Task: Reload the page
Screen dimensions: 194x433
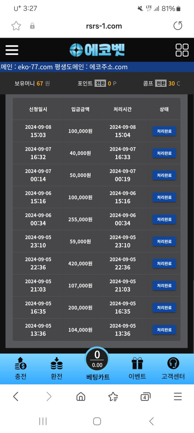Action: point(178,26)
